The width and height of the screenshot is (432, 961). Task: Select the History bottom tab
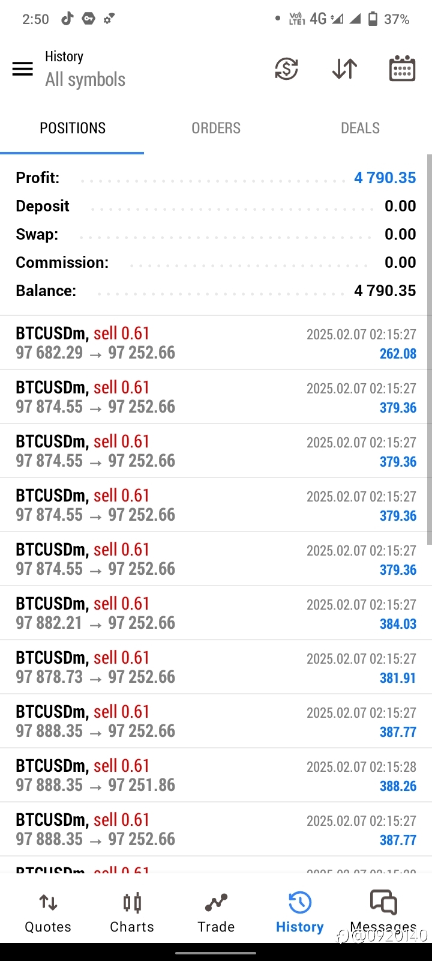coord(299,912)
